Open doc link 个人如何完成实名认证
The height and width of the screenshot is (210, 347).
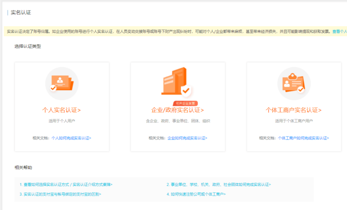point(71,138)
